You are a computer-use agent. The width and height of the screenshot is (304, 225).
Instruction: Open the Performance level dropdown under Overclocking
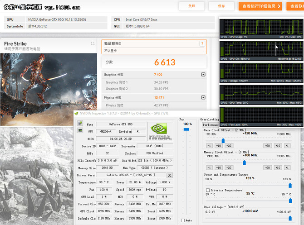click(x=210, y=124)
